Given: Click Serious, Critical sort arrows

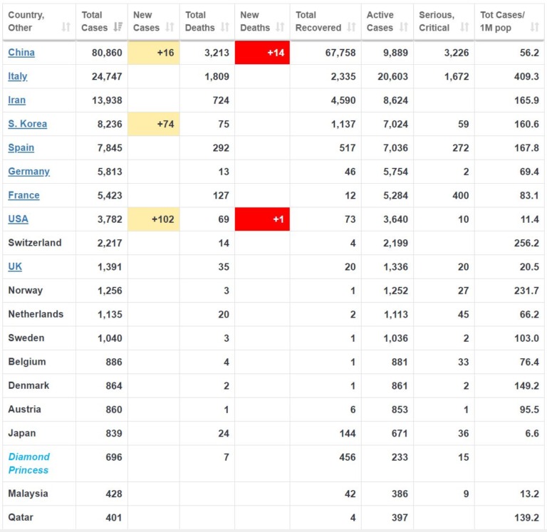Looking at the screenshot, I should pos(464,27).
